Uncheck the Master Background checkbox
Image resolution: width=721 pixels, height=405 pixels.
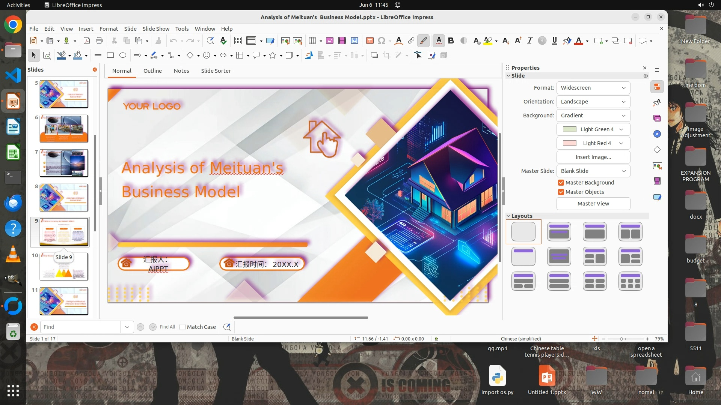[561, 183]
